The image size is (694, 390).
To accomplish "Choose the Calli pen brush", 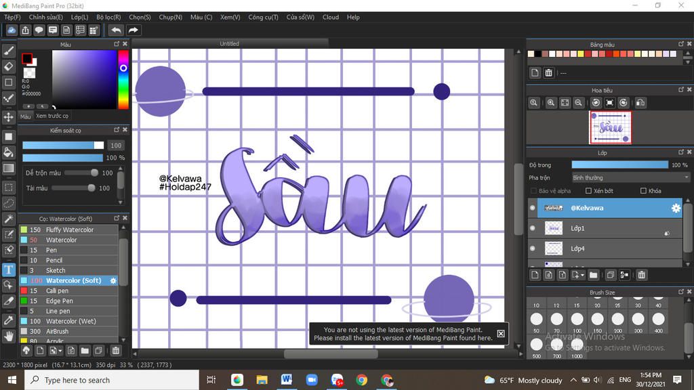I will (x=68, y=290).
